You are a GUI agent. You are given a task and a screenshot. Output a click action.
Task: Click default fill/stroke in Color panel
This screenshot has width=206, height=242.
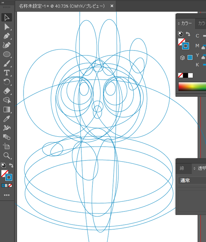180,34
